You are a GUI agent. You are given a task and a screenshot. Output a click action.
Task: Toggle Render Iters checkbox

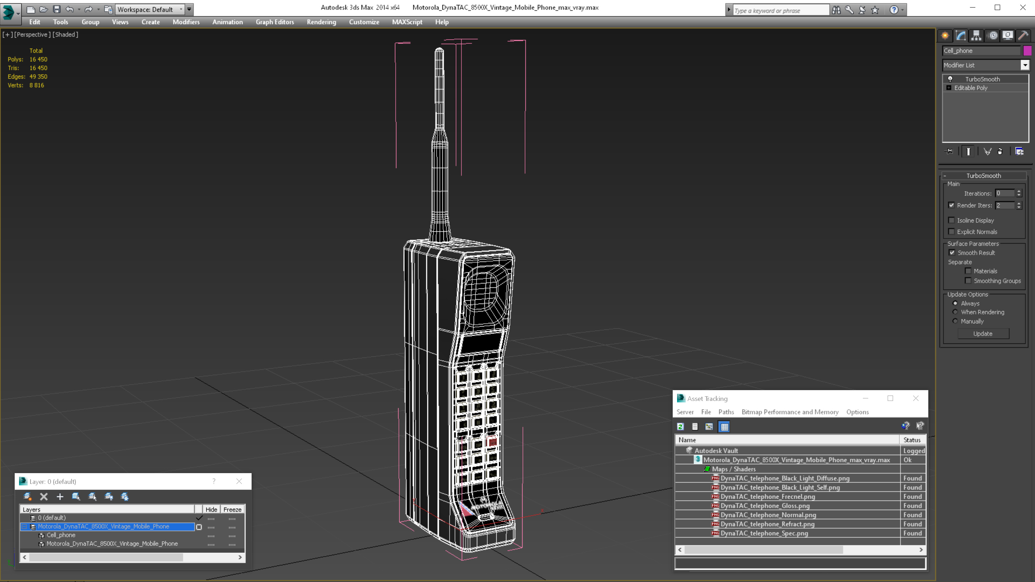(x=951, y=205)
